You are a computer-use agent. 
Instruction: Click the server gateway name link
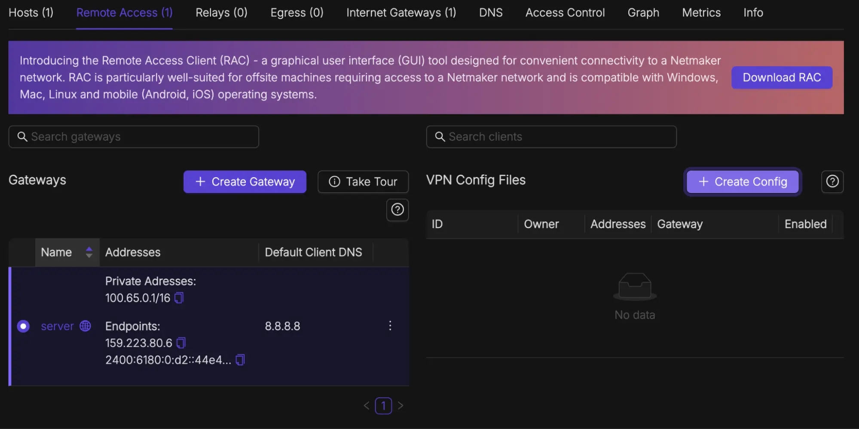pyautogui.click(x=57, y=326)
